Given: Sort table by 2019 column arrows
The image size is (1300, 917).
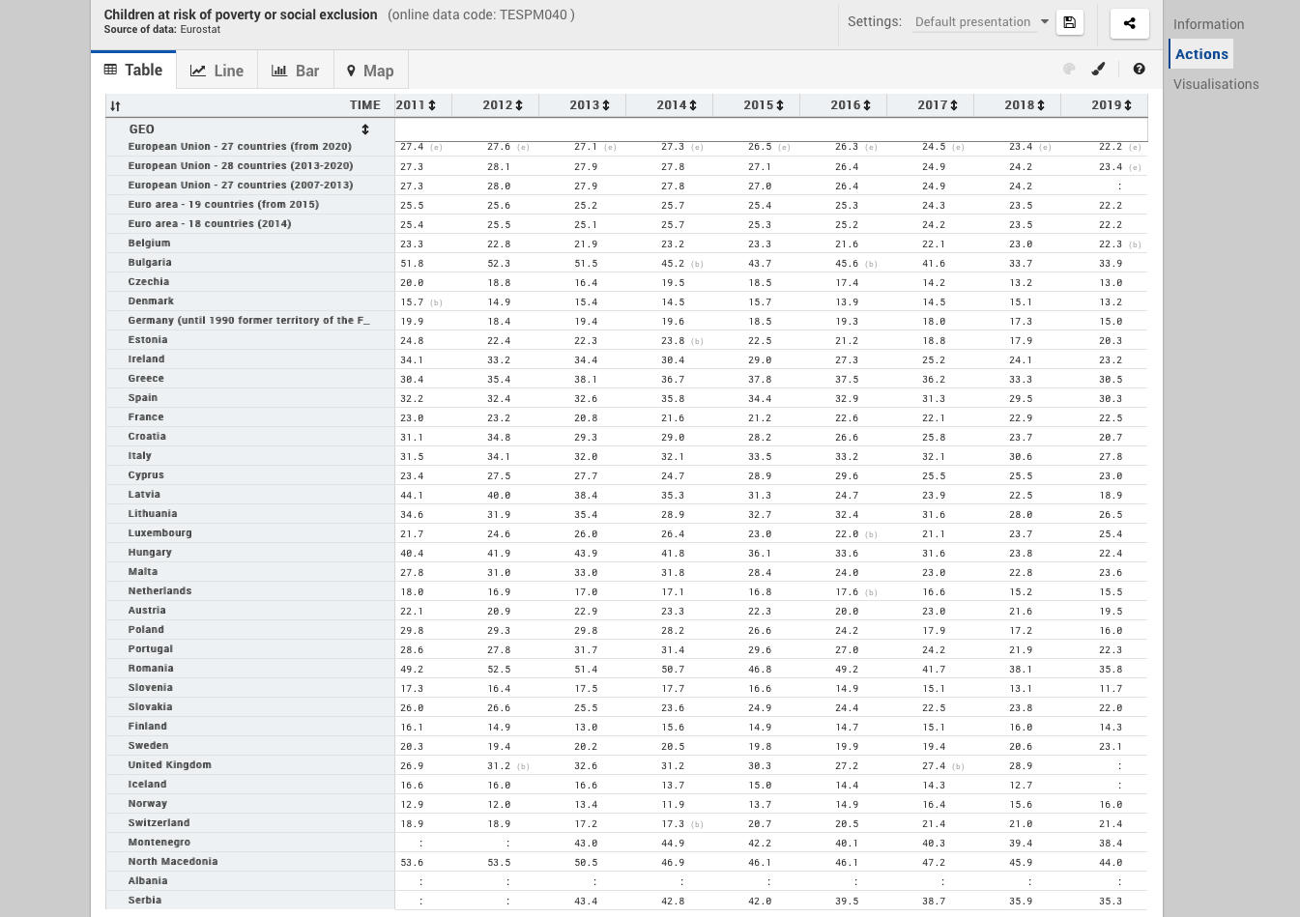Looking at the screenshot, I should [1128, 105].
